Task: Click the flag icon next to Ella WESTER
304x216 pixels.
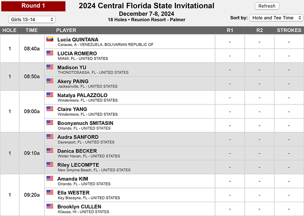Action: (x=50, y=192)
